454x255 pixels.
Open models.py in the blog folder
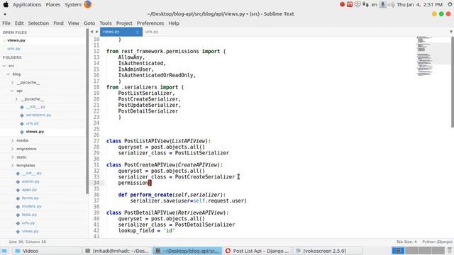click(x=31, y=206)
